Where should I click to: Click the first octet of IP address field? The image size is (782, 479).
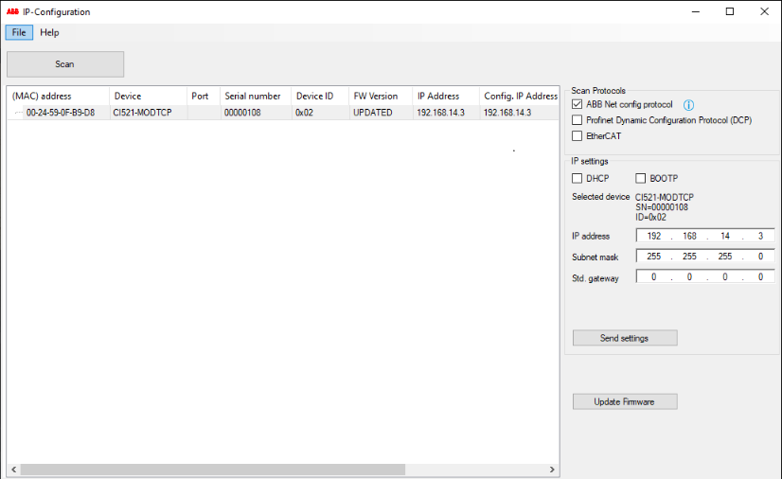click(653, 236)
